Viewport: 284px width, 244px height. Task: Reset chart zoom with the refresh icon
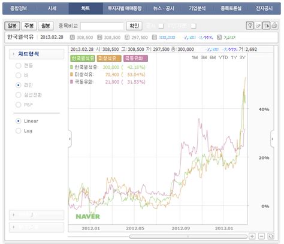pos(271,236)
